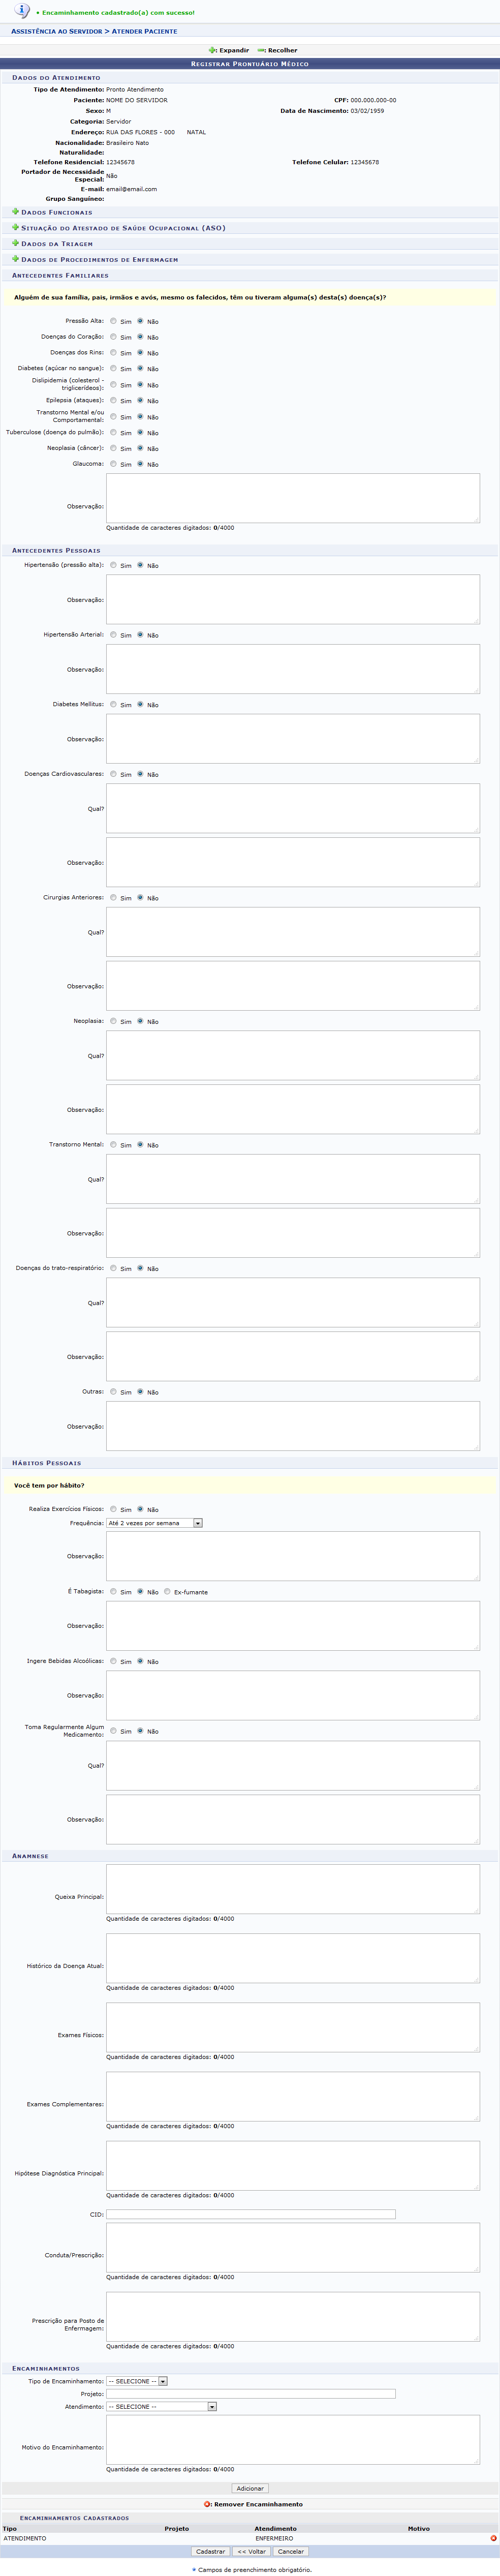The image size is (500, 2576).
Task: Click Assistência ao Servidor breadcrumb link
Action: (x=56, y=32)
